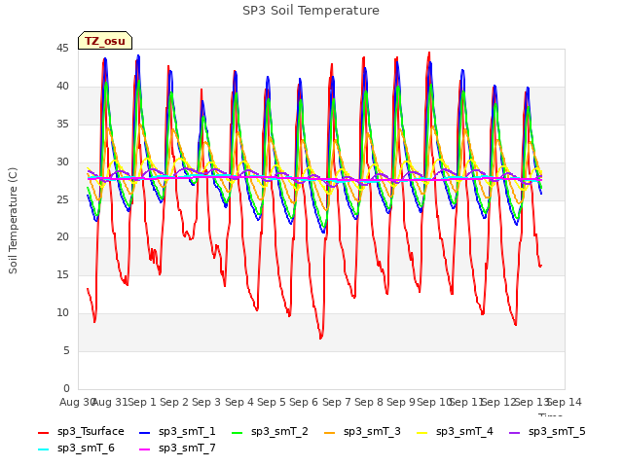The width and height of the screenshot is (623, 467).
Task: Click the 45 y-axis tick label
Action: 62,49
